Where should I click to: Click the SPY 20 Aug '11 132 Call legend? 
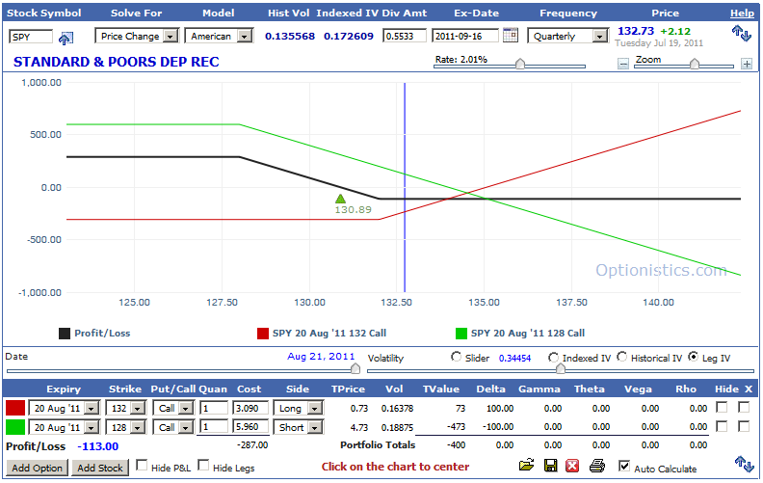[329, 334]
